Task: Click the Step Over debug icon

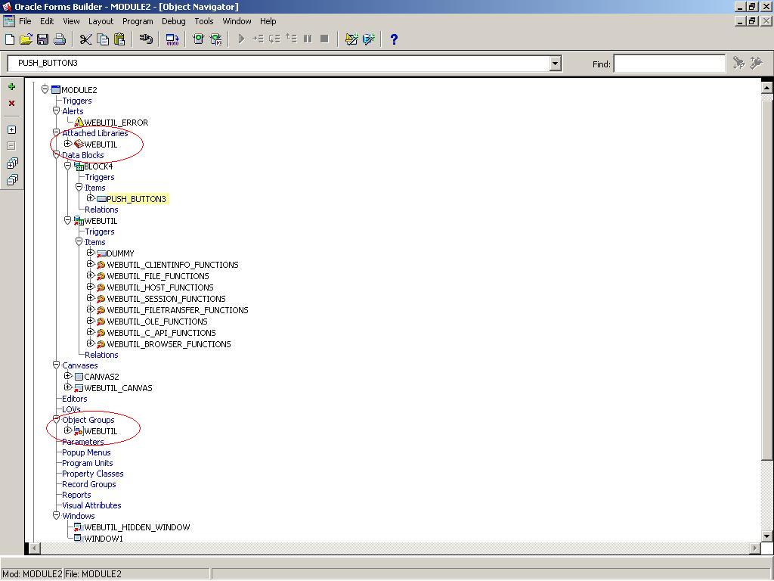Action: tap(274, 39)
